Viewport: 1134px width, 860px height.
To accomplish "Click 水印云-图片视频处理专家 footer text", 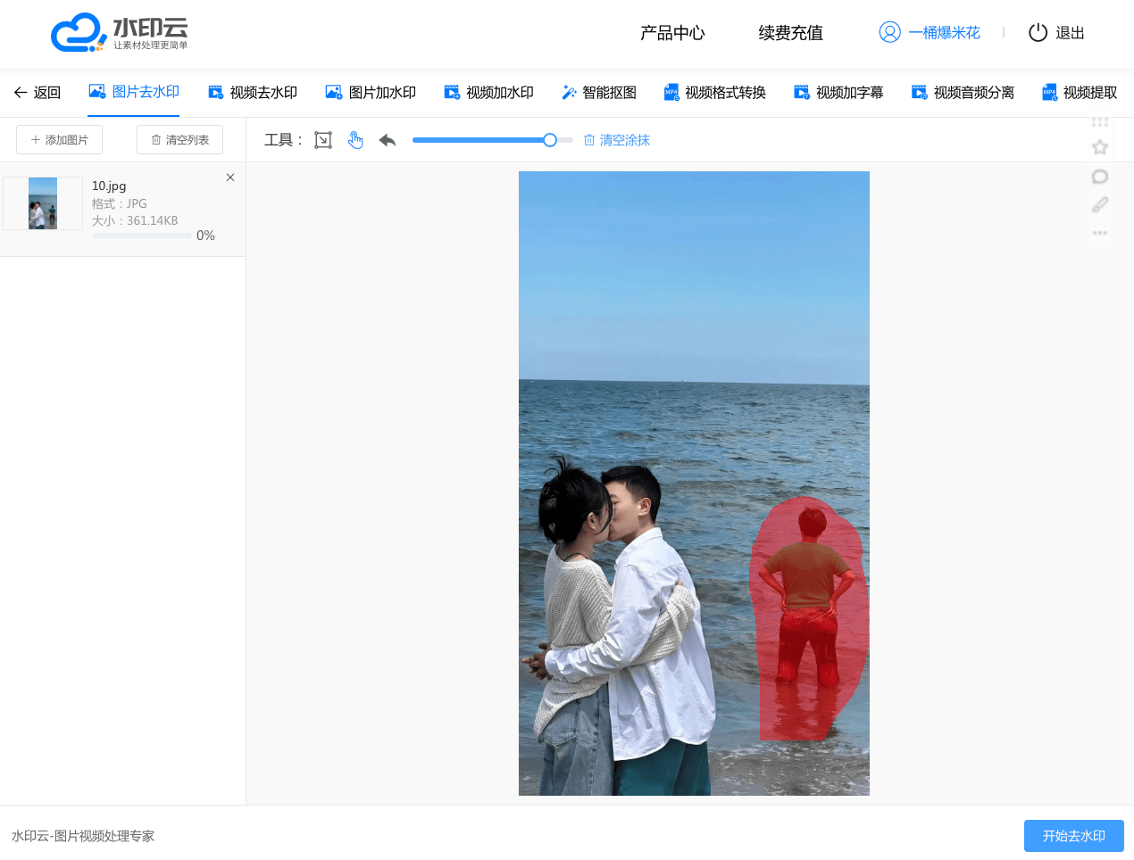I will coord(83,836).
